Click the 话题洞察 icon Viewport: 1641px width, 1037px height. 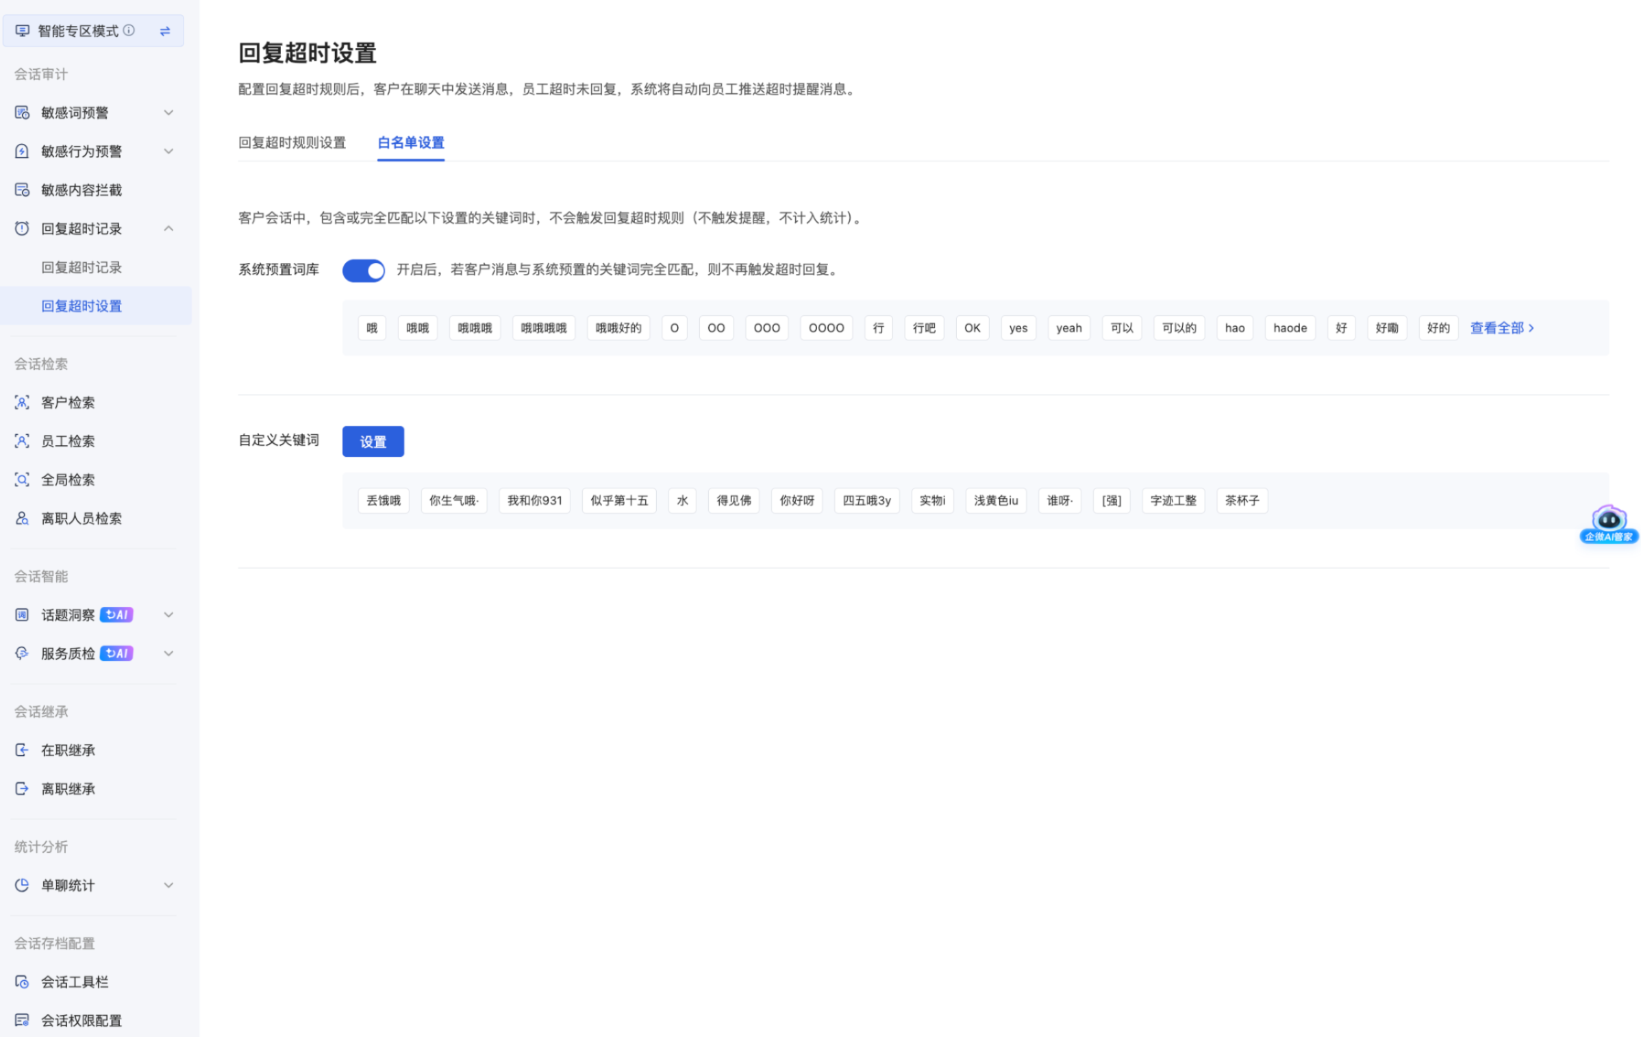coord(22,615)
